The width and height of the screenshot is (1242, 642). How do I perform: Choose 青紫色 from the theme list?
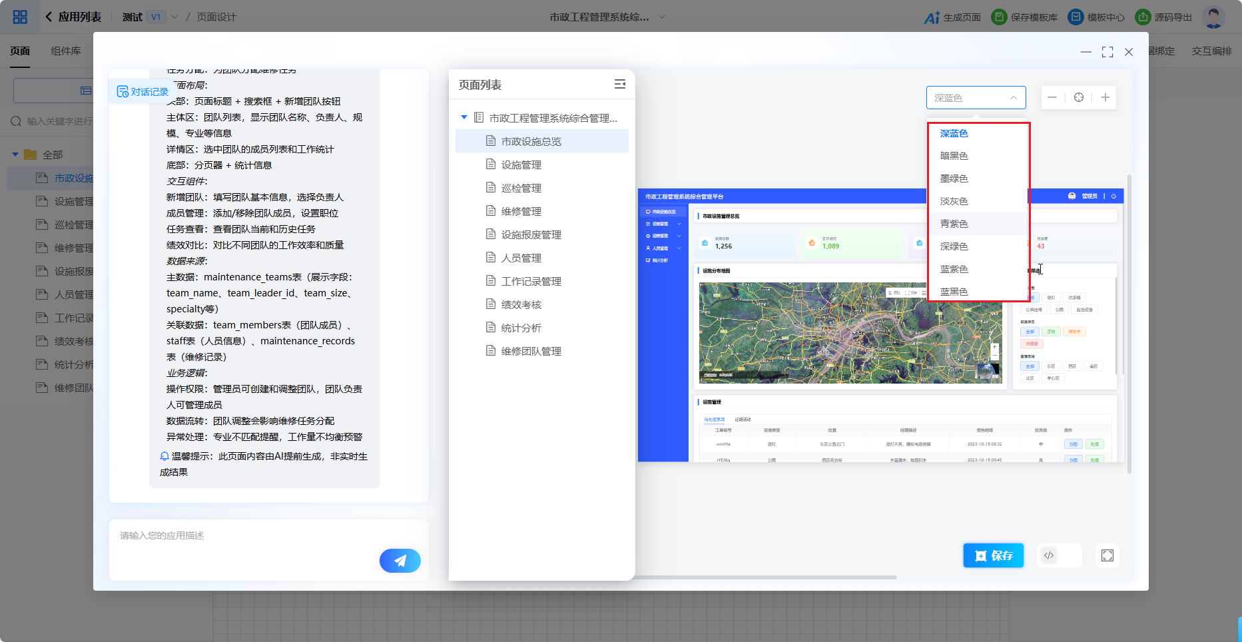pyautogui.click(x=954, y=224)
